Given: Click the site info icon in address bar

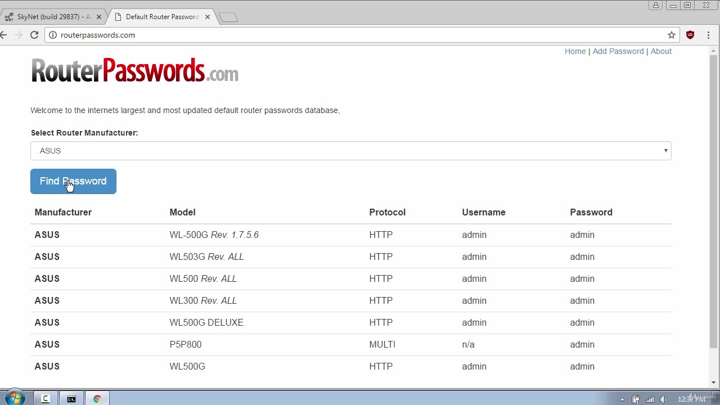Looking at the screenshot, I should (x=52, y=35).
